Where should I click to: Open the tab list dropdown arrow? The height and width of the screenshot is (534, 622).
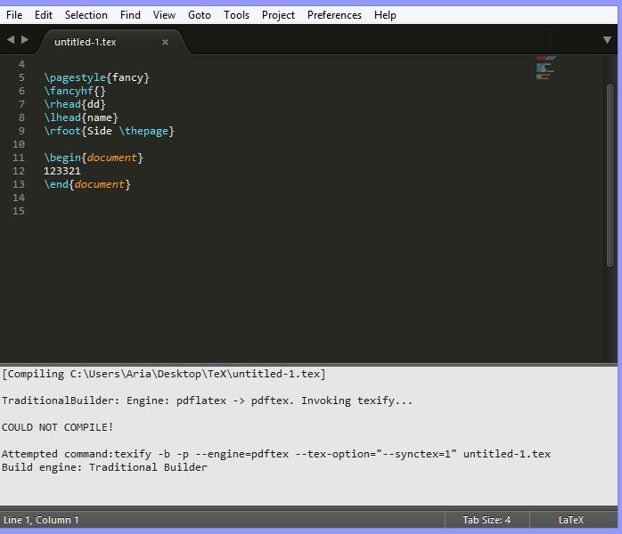click(x=607, y=40)
